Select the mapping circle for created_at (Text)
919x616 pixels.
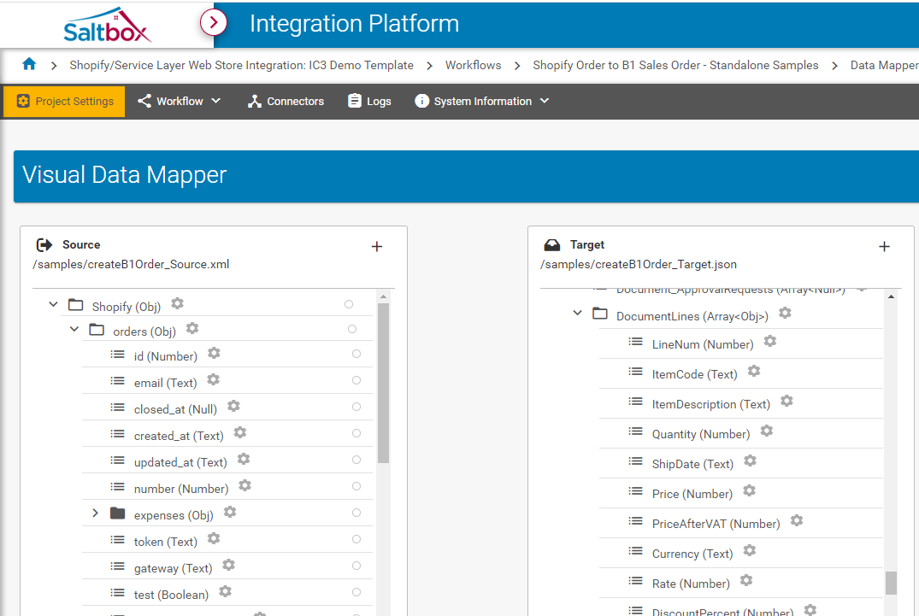point(356,433)
